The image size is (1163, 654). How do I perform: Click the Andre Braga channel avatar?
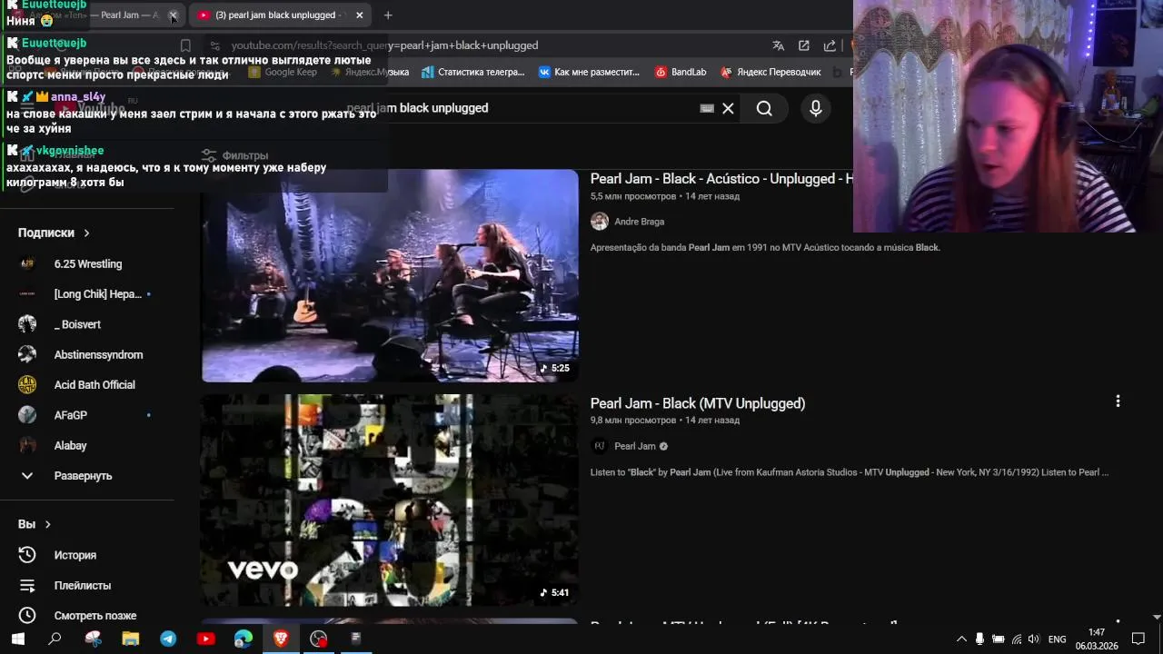(600, 222)
